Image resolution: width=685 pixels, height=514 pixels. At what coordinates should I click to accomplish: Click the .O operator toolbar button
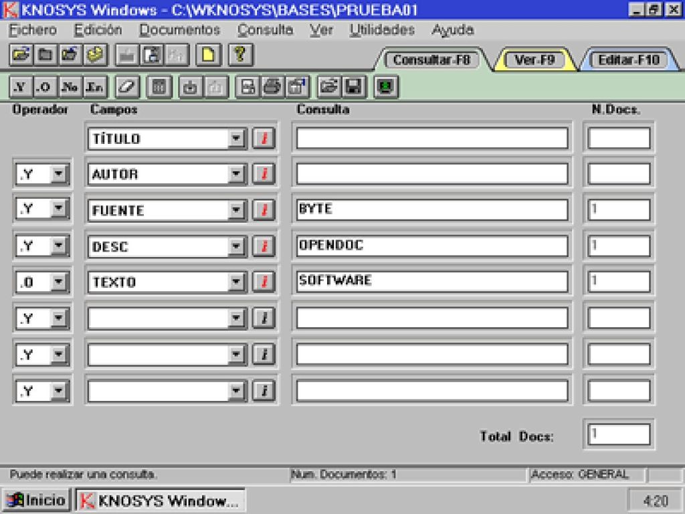pyautogui.click(x=43, y=87)
